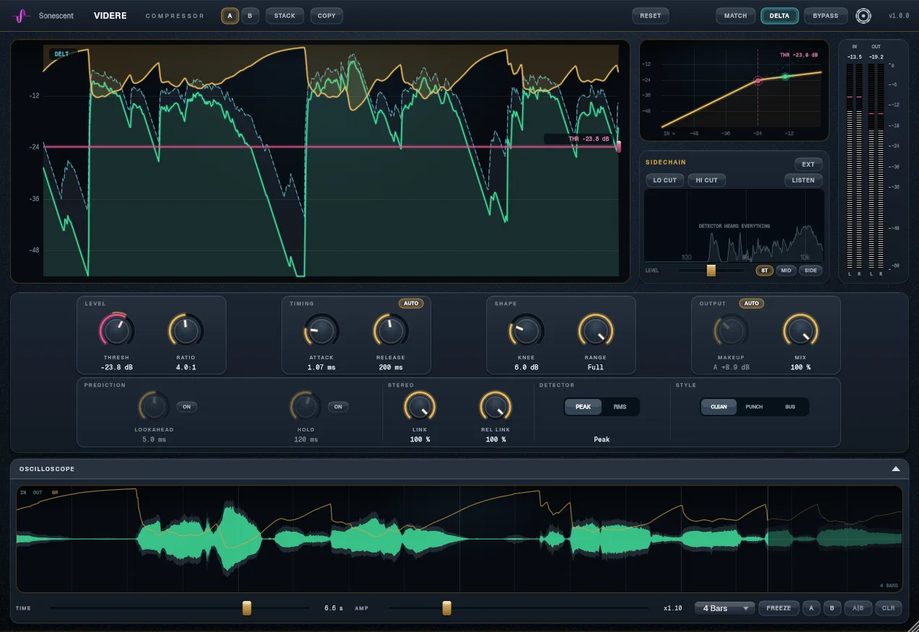Click the IN legend label in oscilloscope
Image resolution: width=919 pixels, height=632 pixels.
pyautogui.click(x=23, y=493)
